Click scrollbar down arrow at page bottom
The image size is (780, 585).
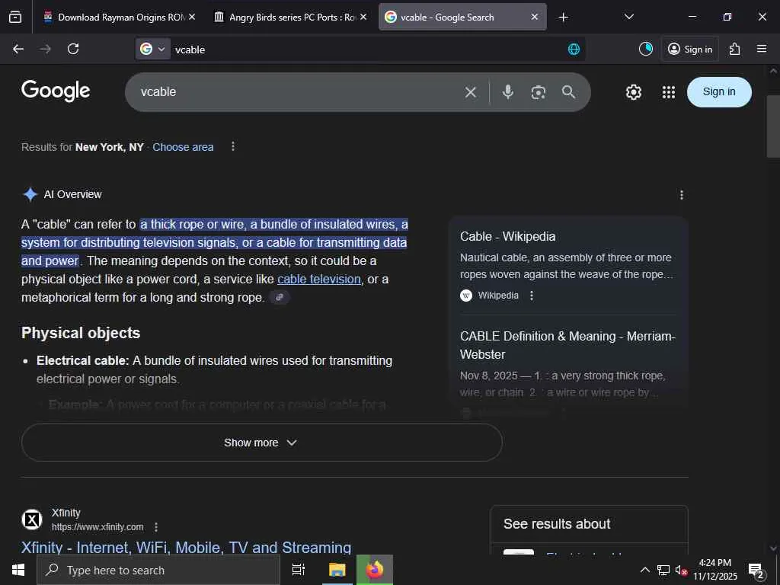773,548
